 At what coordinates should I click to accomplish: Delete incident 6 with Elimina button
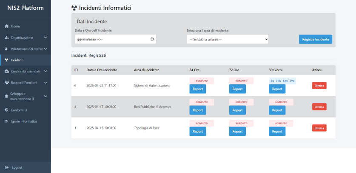319,86
